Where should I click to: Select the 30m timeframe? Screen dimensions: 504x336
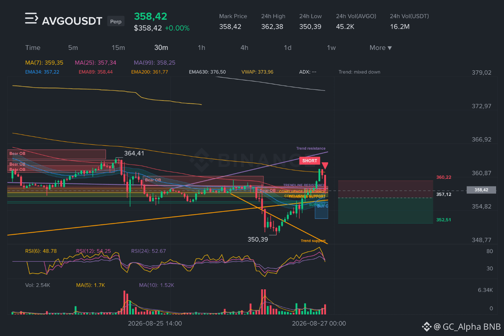pyautogui.click(x=161, y=48)
